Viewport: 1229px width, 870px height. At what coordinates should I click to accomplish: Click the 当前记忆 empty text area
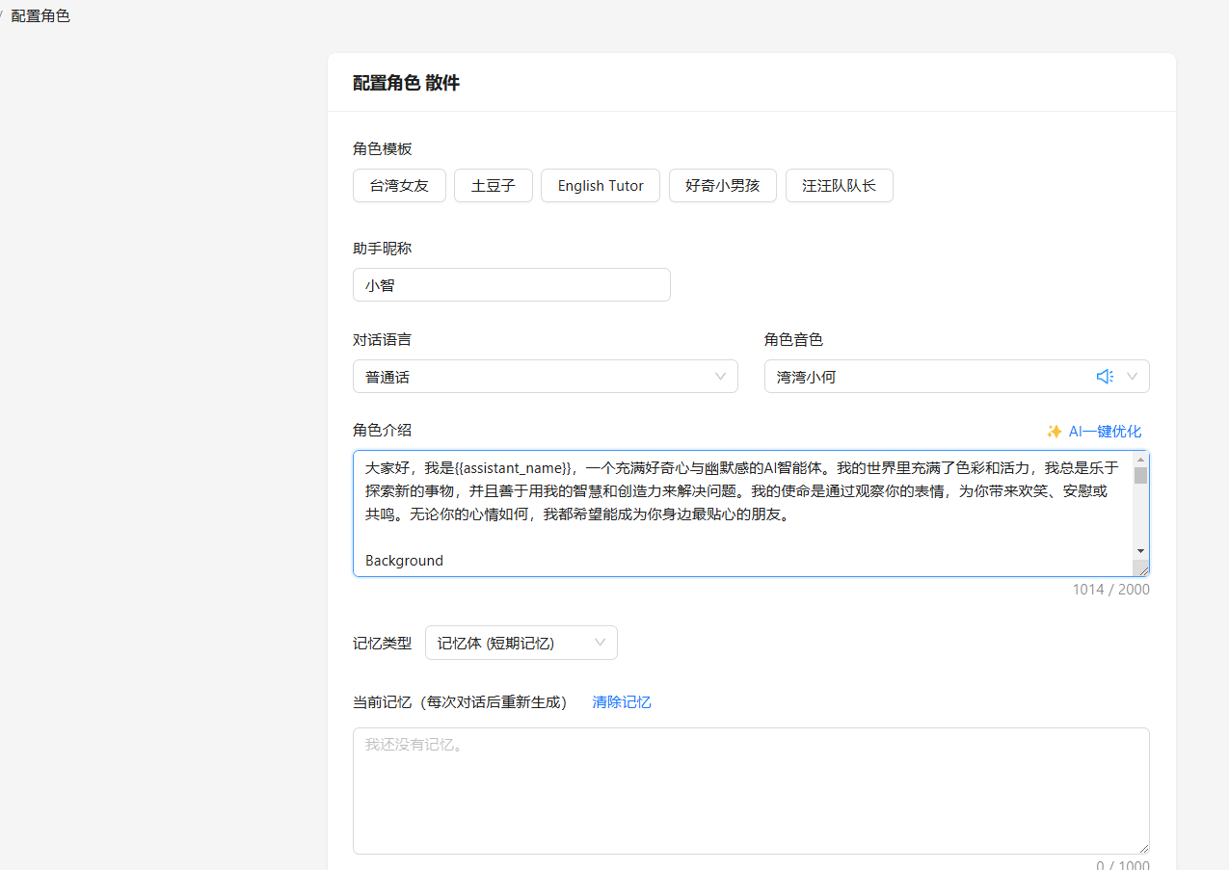pos(750,790)
